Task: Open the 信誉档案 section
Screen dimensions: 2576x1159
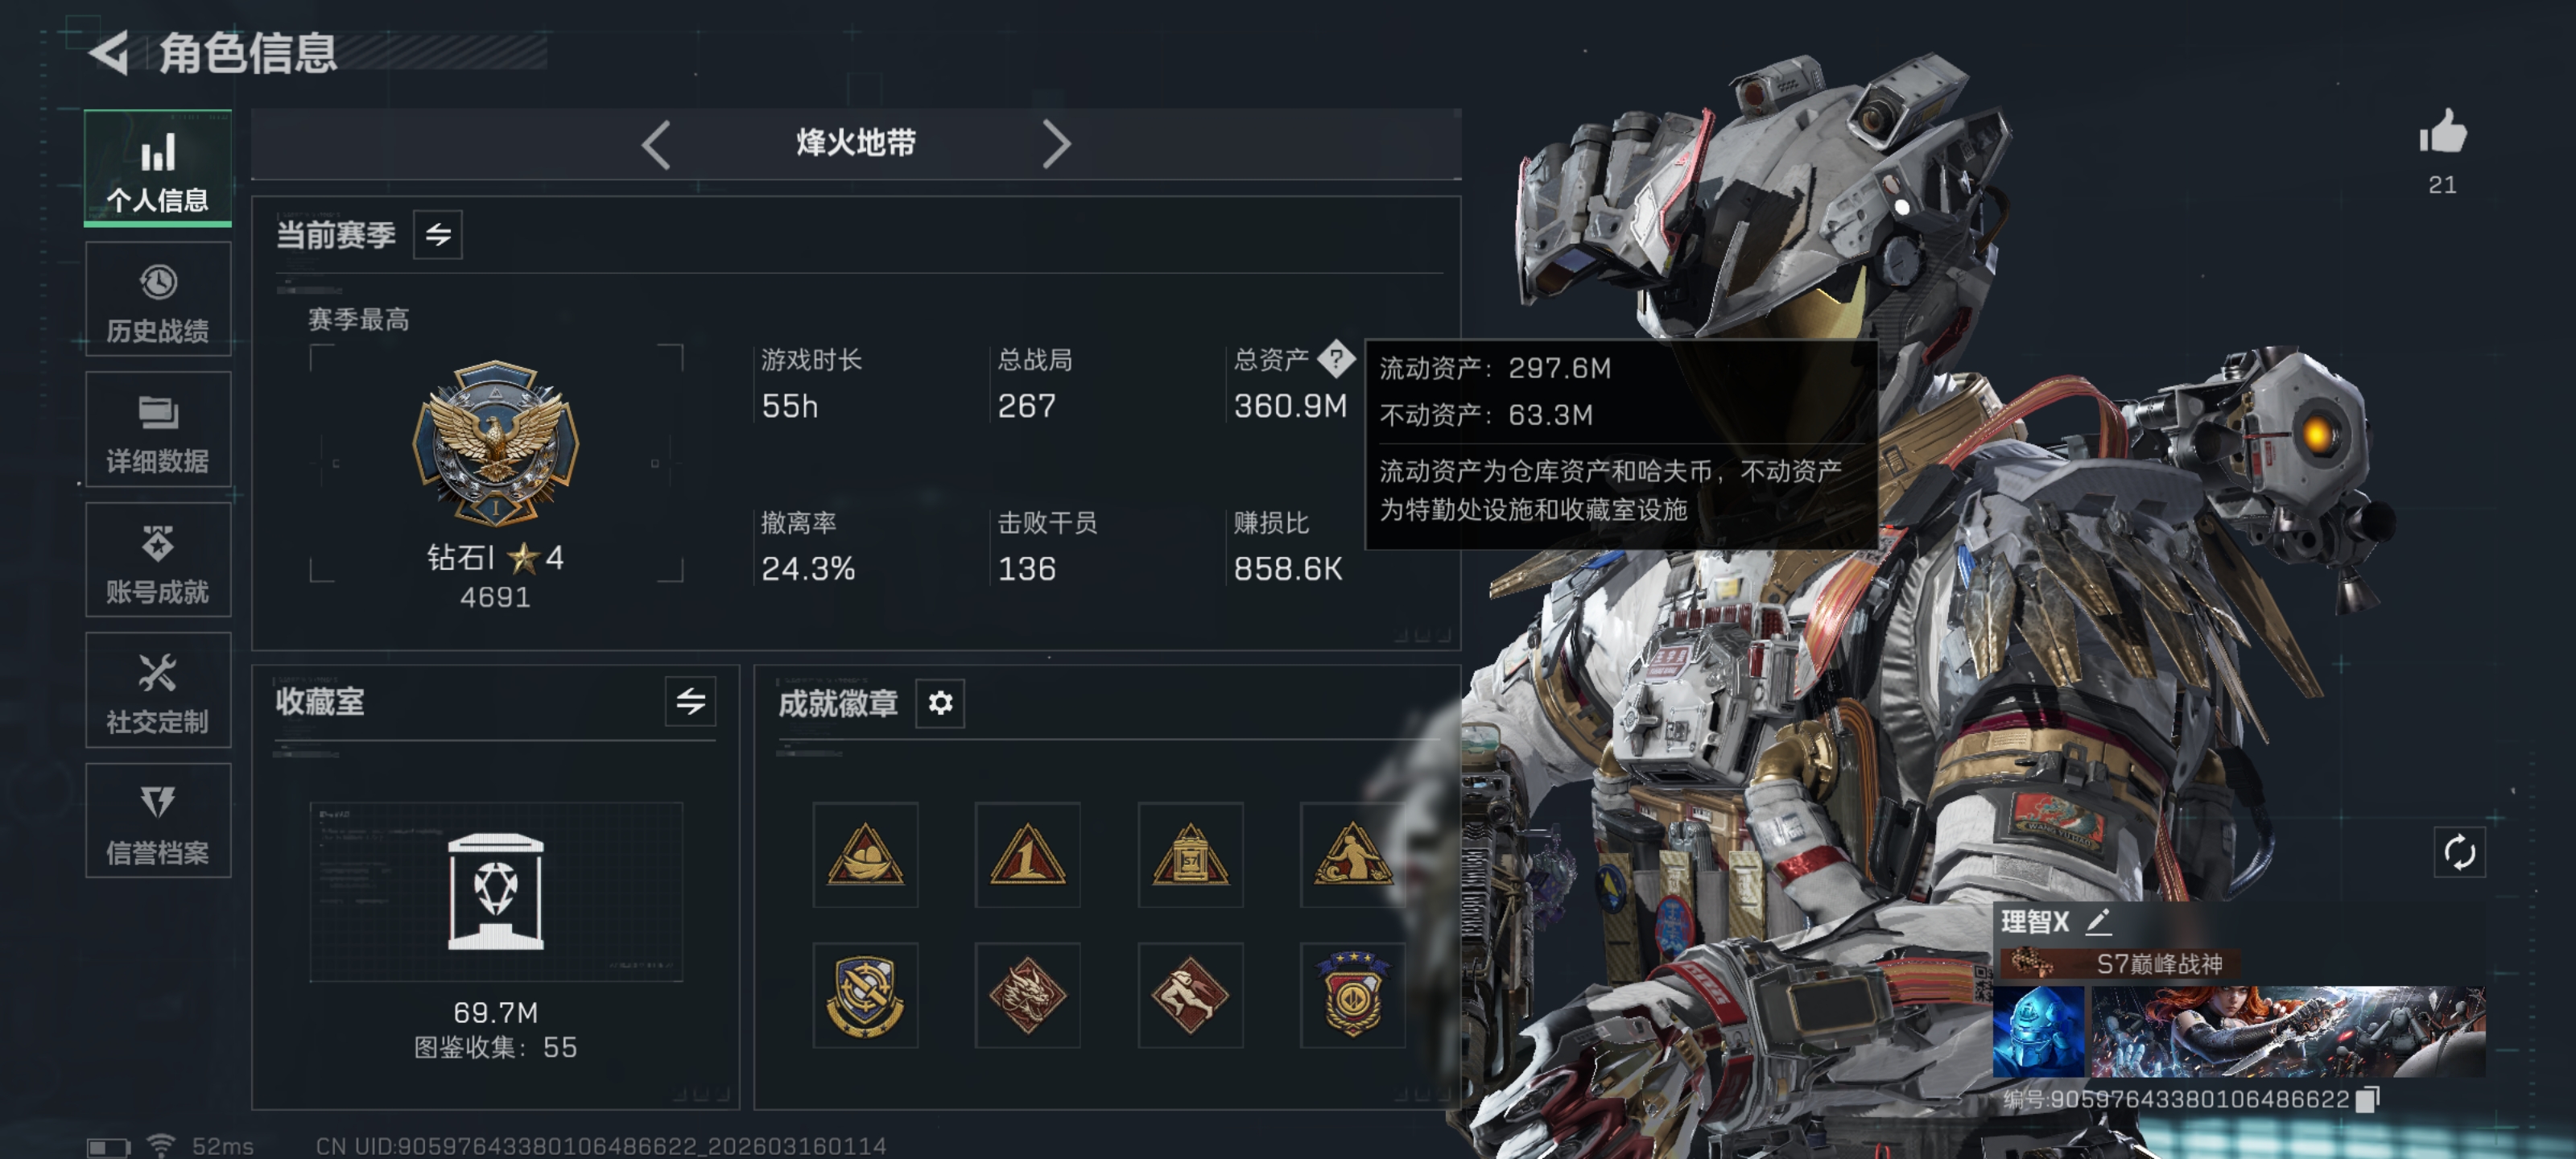Action: 158,821
